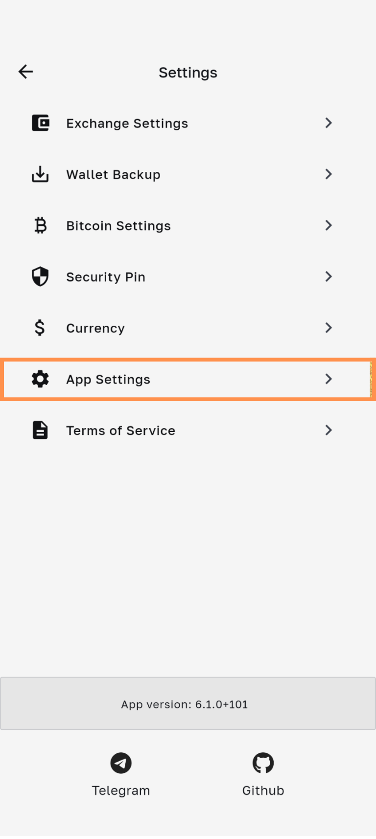Open the Github octocat icon
This screenshot has width=376, height=839.
263,763
